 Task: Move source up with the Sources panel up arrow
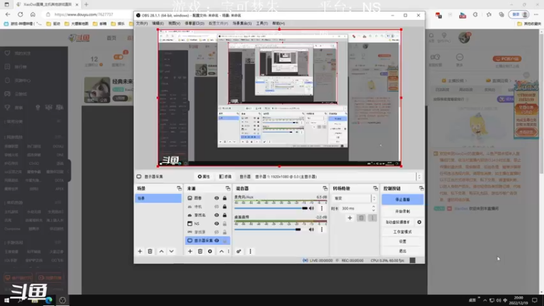(222, 251)
